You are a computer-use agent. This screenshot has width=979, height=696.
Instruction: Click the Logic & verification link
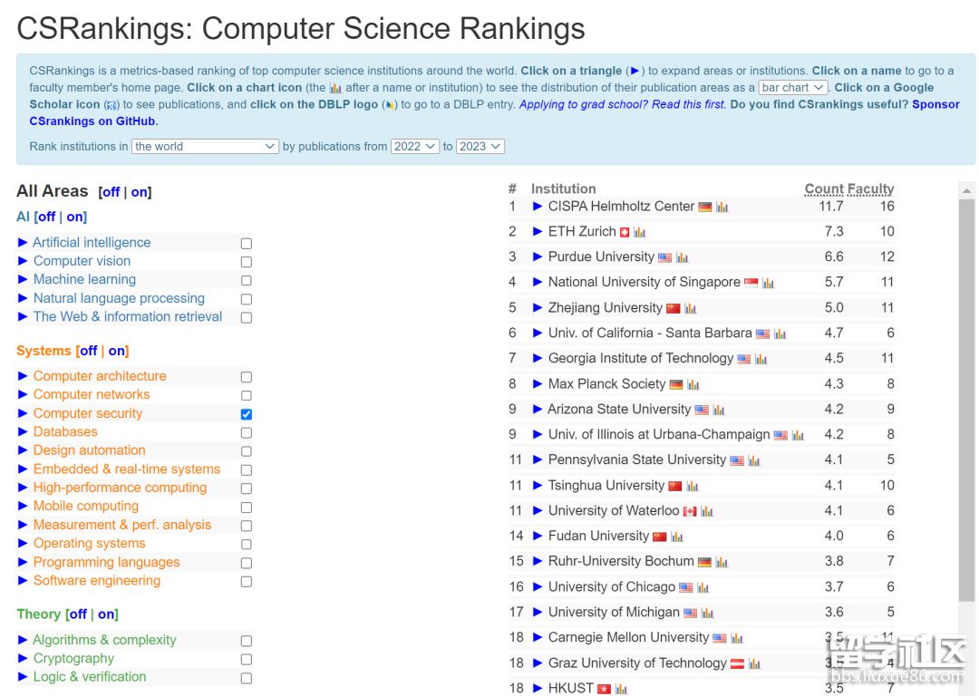(89, 677)
